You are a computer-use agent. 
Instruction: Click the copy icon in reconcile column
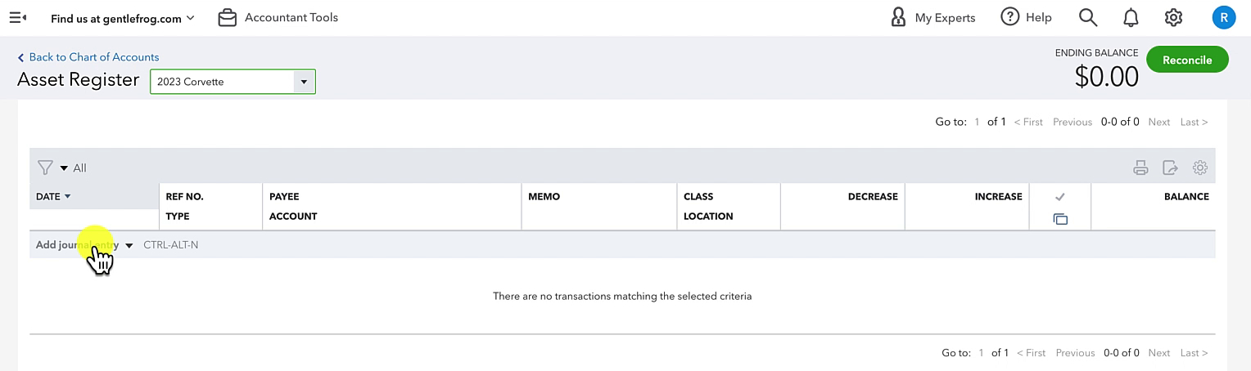click(x=1060, y=219)
